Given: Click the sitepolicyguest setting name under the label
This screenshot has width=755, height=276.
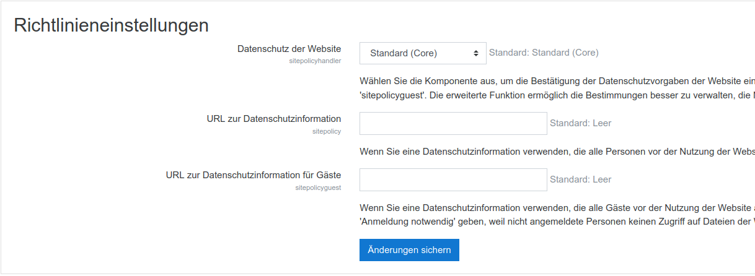Looking at the screenshot, I should (318, 188).
